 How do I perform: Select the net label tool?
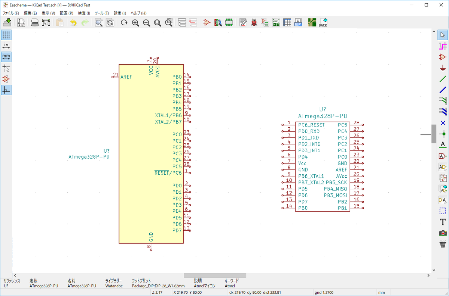pyautogui.click(x=443, y=144)
